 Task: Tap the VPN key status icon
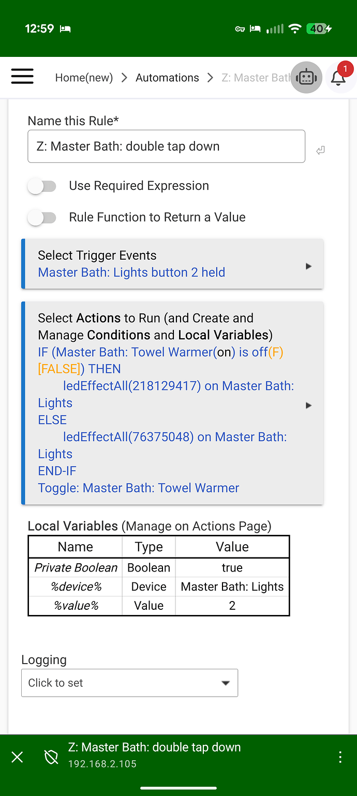point(240,29)
